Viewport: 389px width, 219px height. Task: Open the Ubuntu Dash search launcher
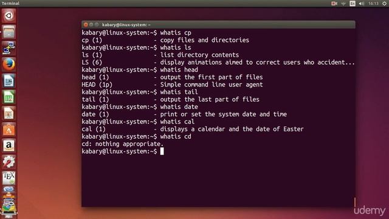(x=9, y=16)
